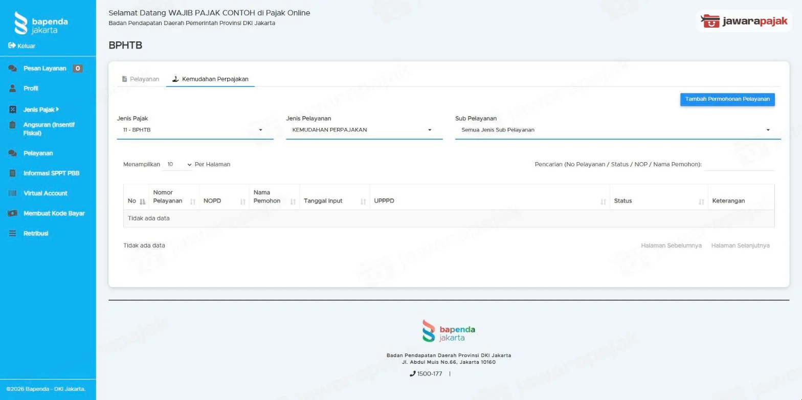This screenshot has width=802, height=400.
Task: Sort by Tanggal Input column arrows
Action: 363,202
